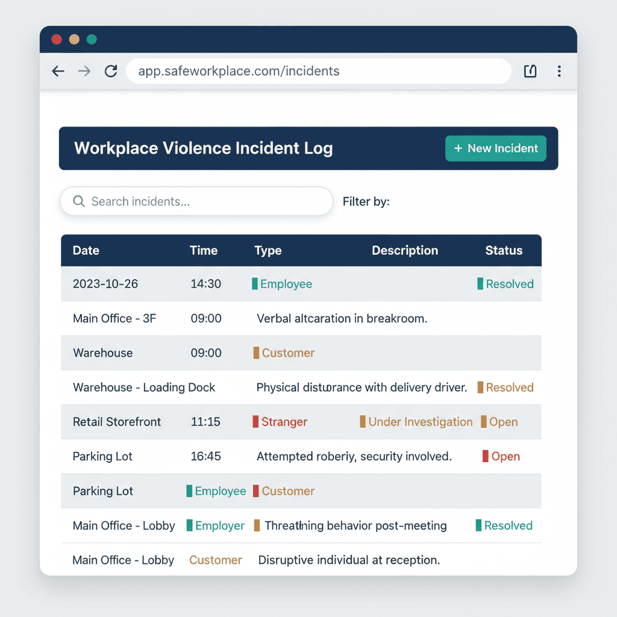Click the browser back arrow
The height and width of the screenshot is (617, 617).
point(58,71)
